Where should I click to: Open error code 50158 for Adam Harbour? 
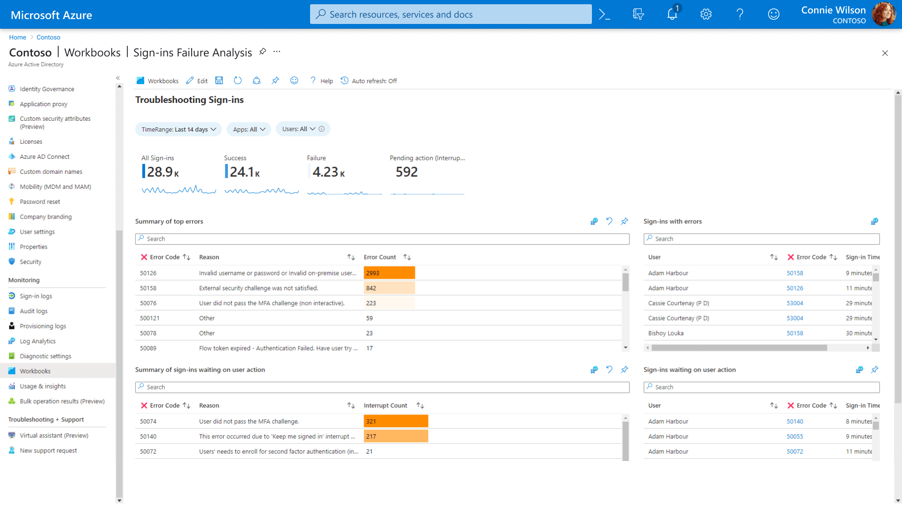pos(796,273)
